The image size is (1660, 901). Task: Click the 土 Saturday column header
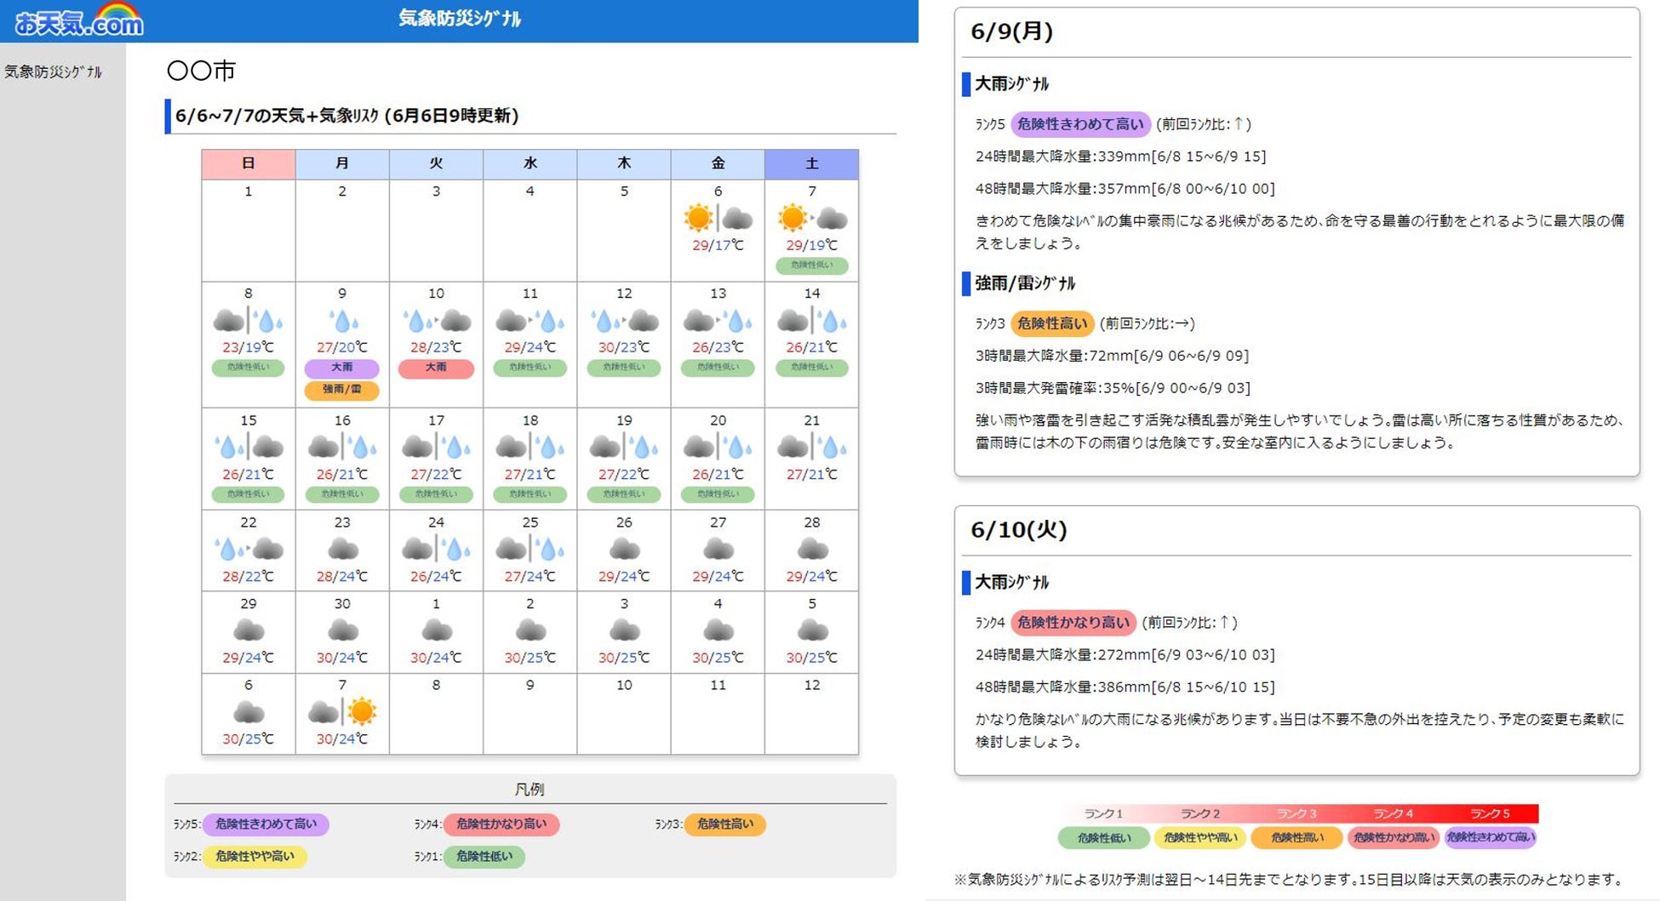coord(812,164)
